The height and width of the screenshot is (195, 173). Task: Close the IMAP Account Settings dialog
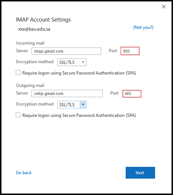pyautogui.click(x=164, y=7)
